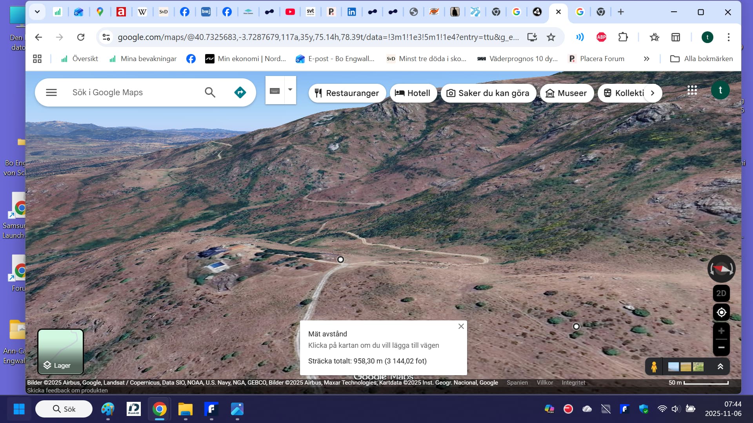Select the Museer category chip
This screenshot has width=753, height=423.
tap(566, 93)
